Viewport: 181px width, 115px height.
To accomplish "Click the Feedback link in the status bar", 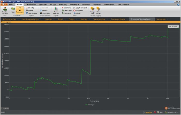I will click(148, 112).
